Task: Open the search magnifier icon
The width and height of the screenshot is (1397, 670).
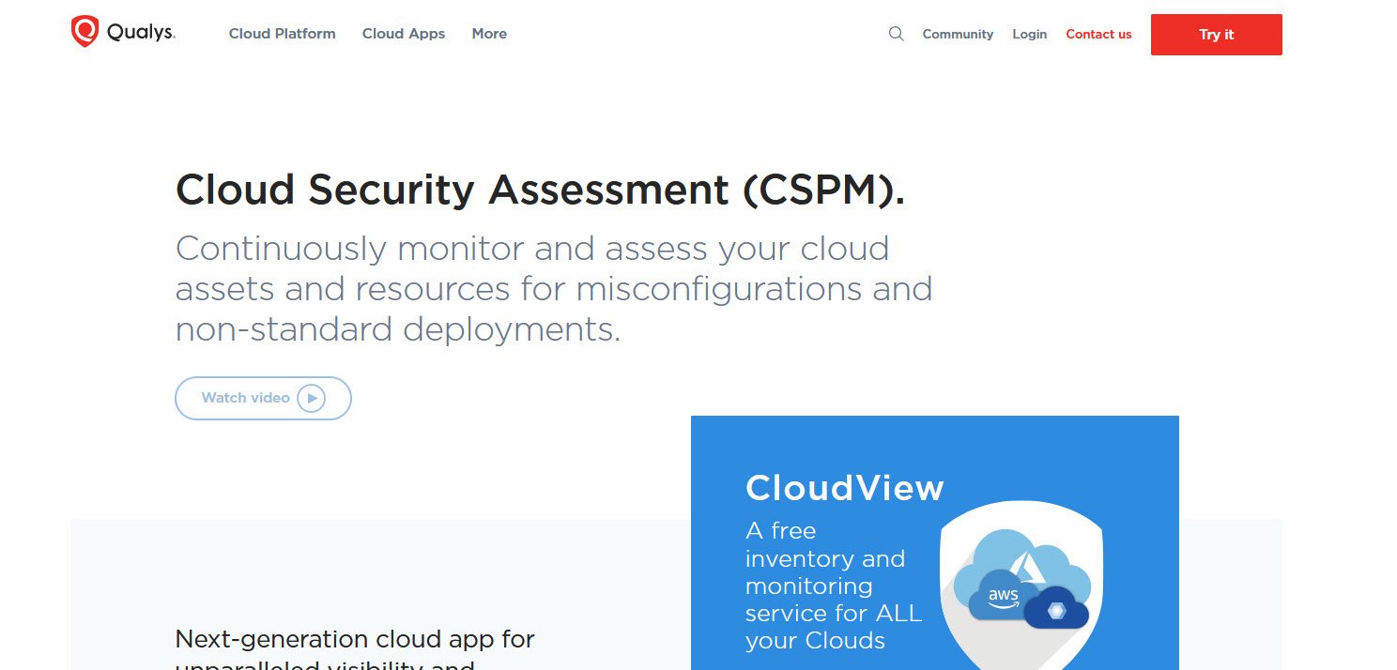Action: tap(896, 34)
